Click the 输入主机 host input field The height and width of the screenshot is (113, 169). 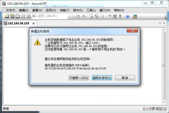click(50, 16)
